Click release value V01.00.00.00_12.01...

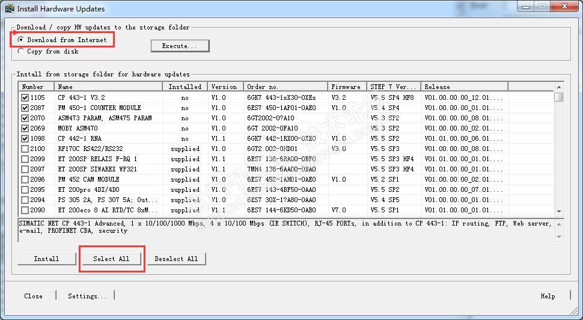coord(463,97)
